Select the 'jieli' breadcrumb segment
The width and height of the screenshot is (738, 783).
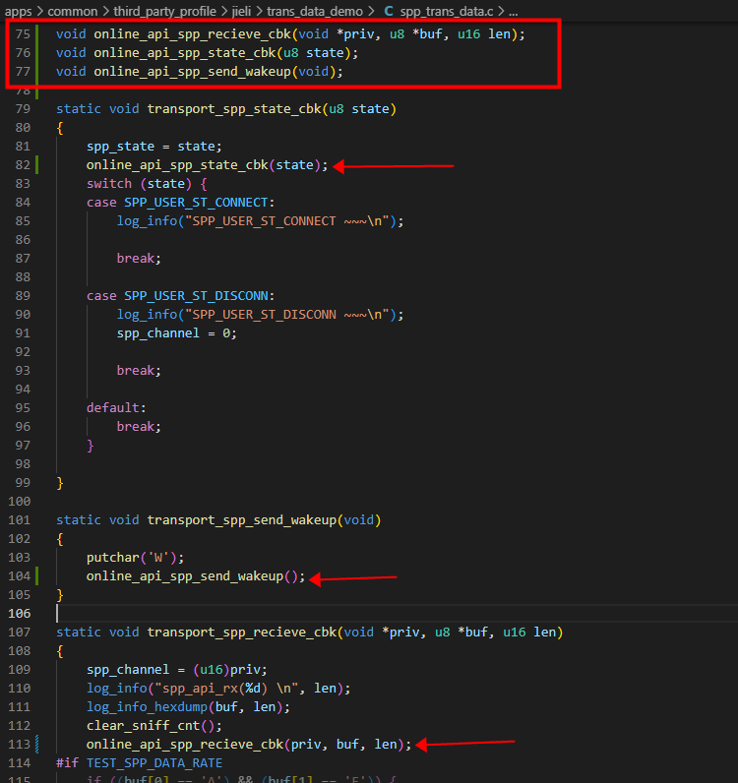click(241, 11)
